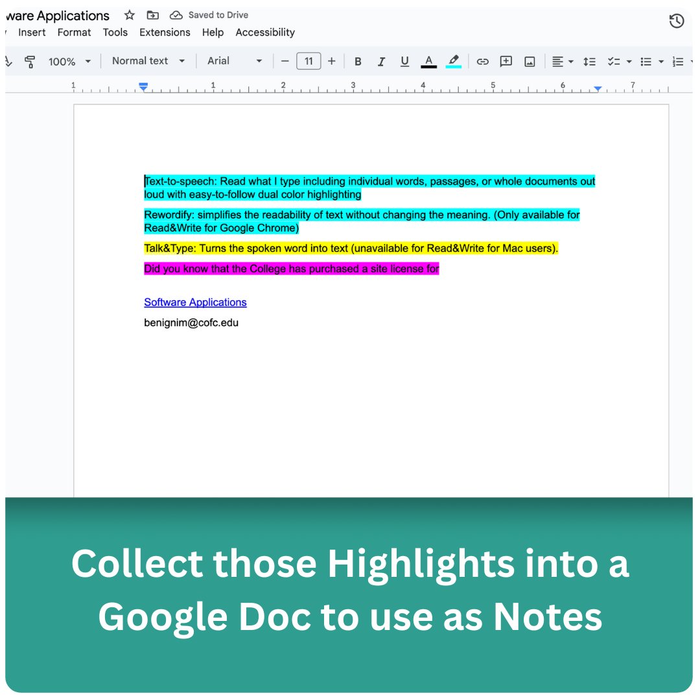
Task: Expand the bulleted list options arrow
Action: point(661,62)
